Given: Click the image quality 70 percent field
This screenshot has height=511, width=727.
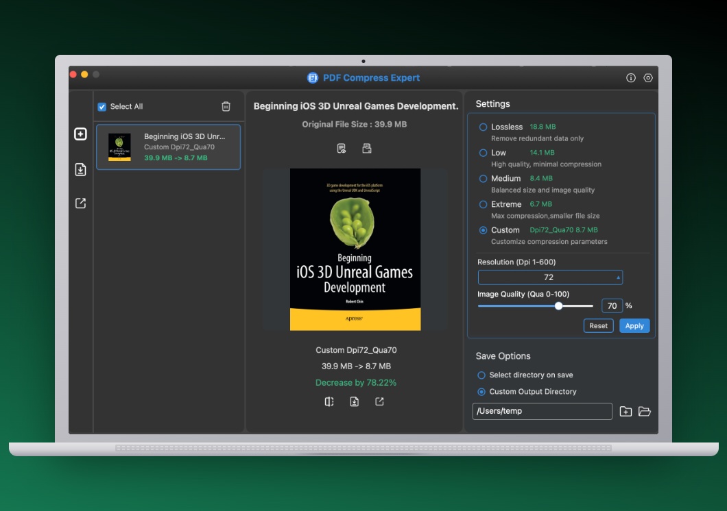Looking at the screenshot, I should coord(612,306).
